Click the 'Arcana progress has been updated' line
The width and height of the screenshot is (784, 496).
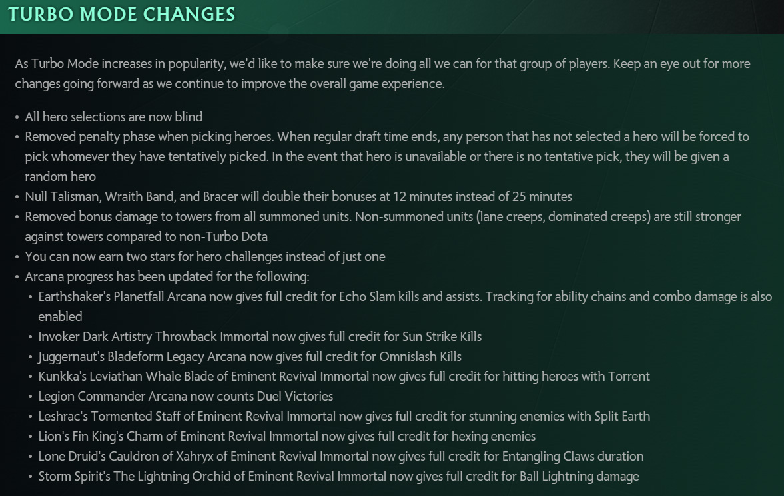167,276
